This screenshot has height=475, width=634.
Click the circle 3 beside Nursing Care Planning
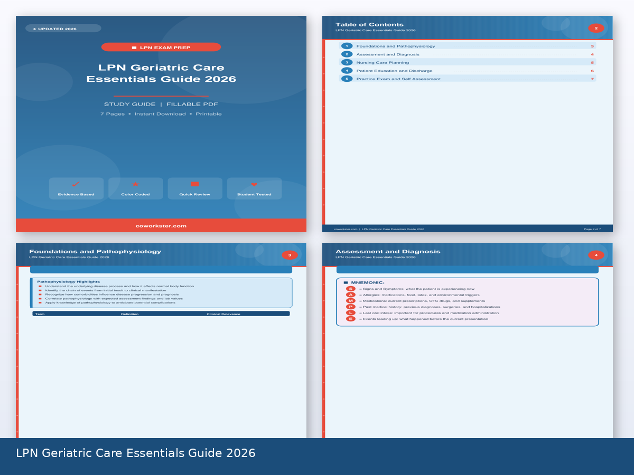point(347,62)
